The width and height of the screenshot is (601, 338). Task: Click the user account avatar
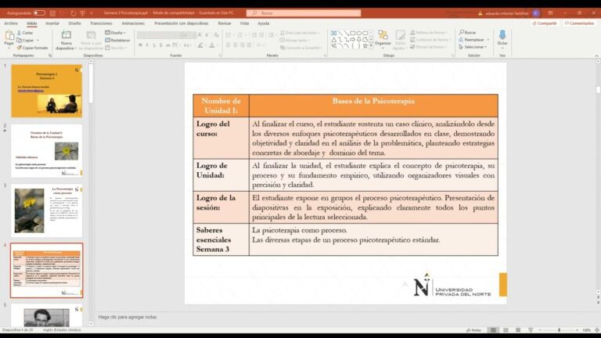[536, 13]
